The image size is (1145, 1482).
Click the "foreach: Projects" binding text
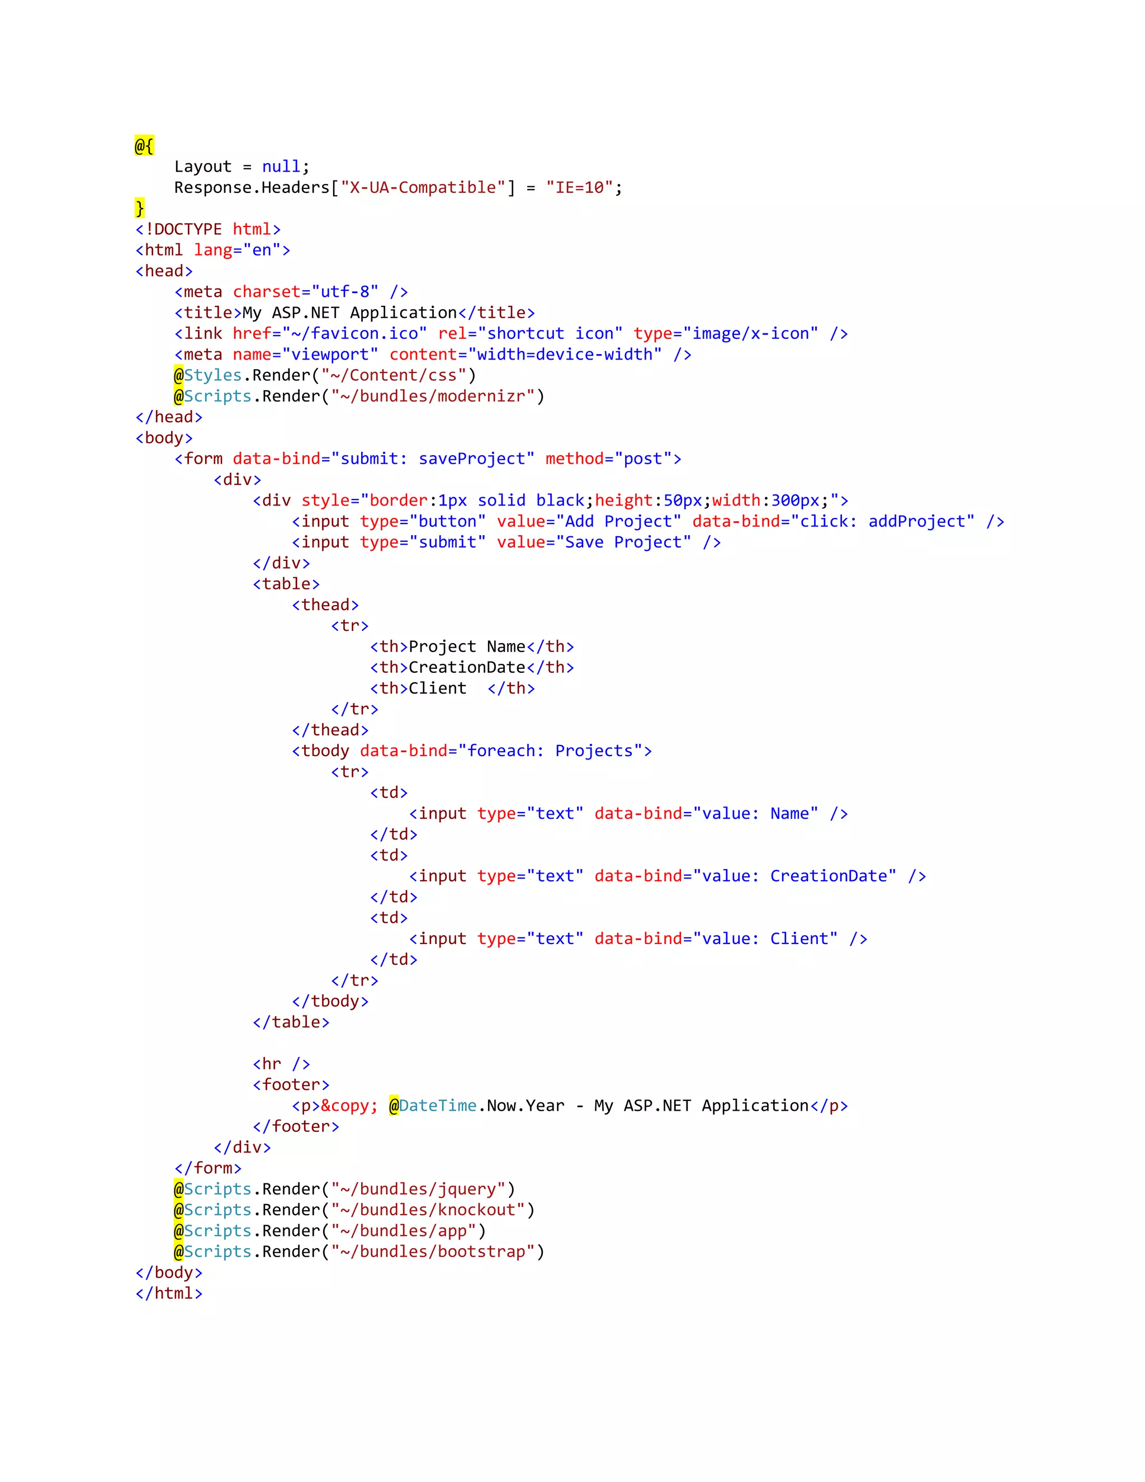click(x=550, y=751)
